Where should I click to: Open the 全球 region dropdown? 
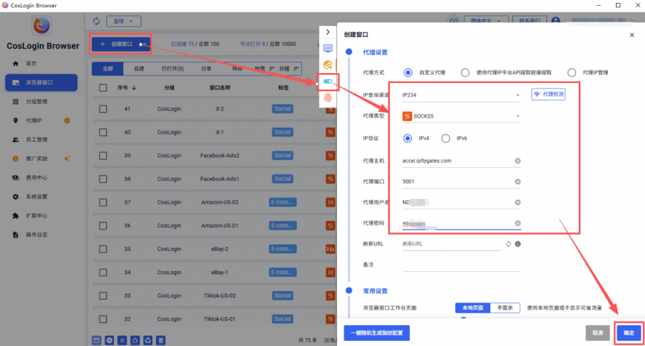pyautogui.click(x=123, y=21)
